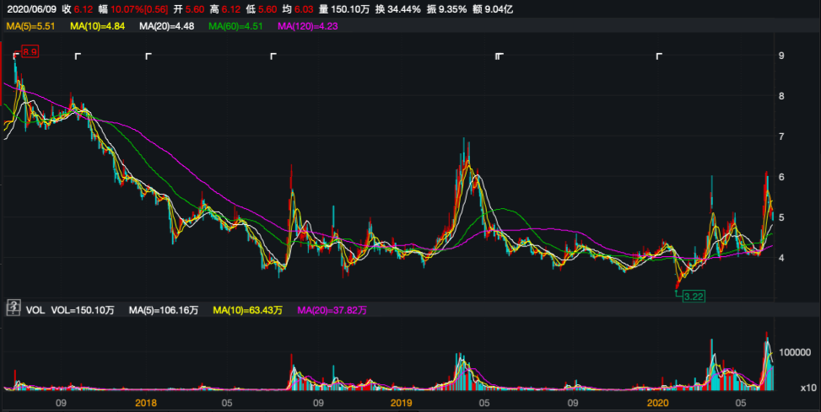Click the 2018 year label on the time axis
This screenshot has height=412, width=821.
[146, 403]
